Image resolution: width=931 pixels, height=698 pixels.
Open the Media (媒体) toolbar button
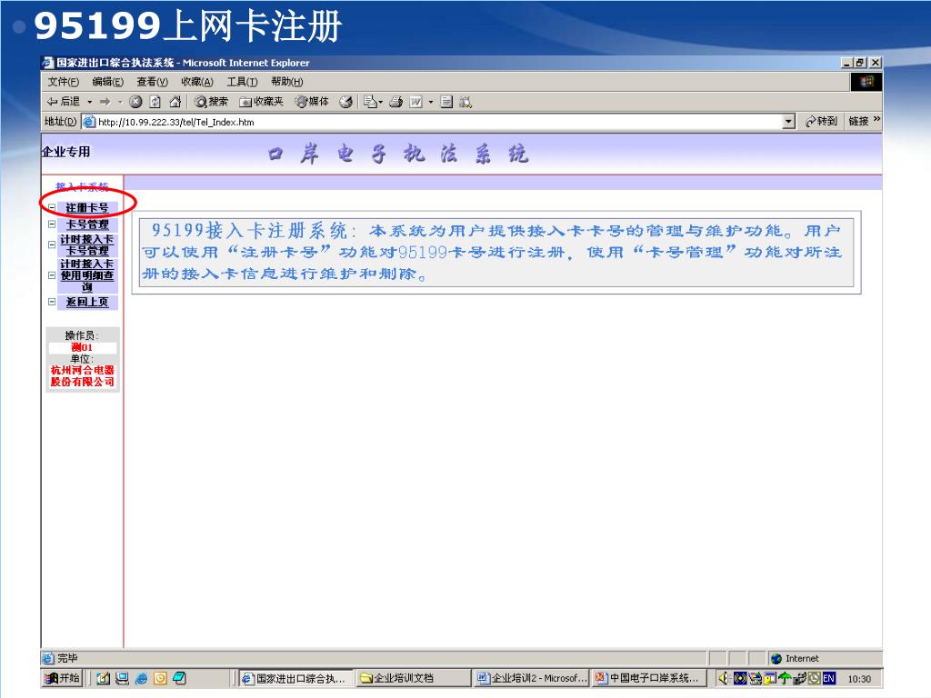click(x=312, y=102)
